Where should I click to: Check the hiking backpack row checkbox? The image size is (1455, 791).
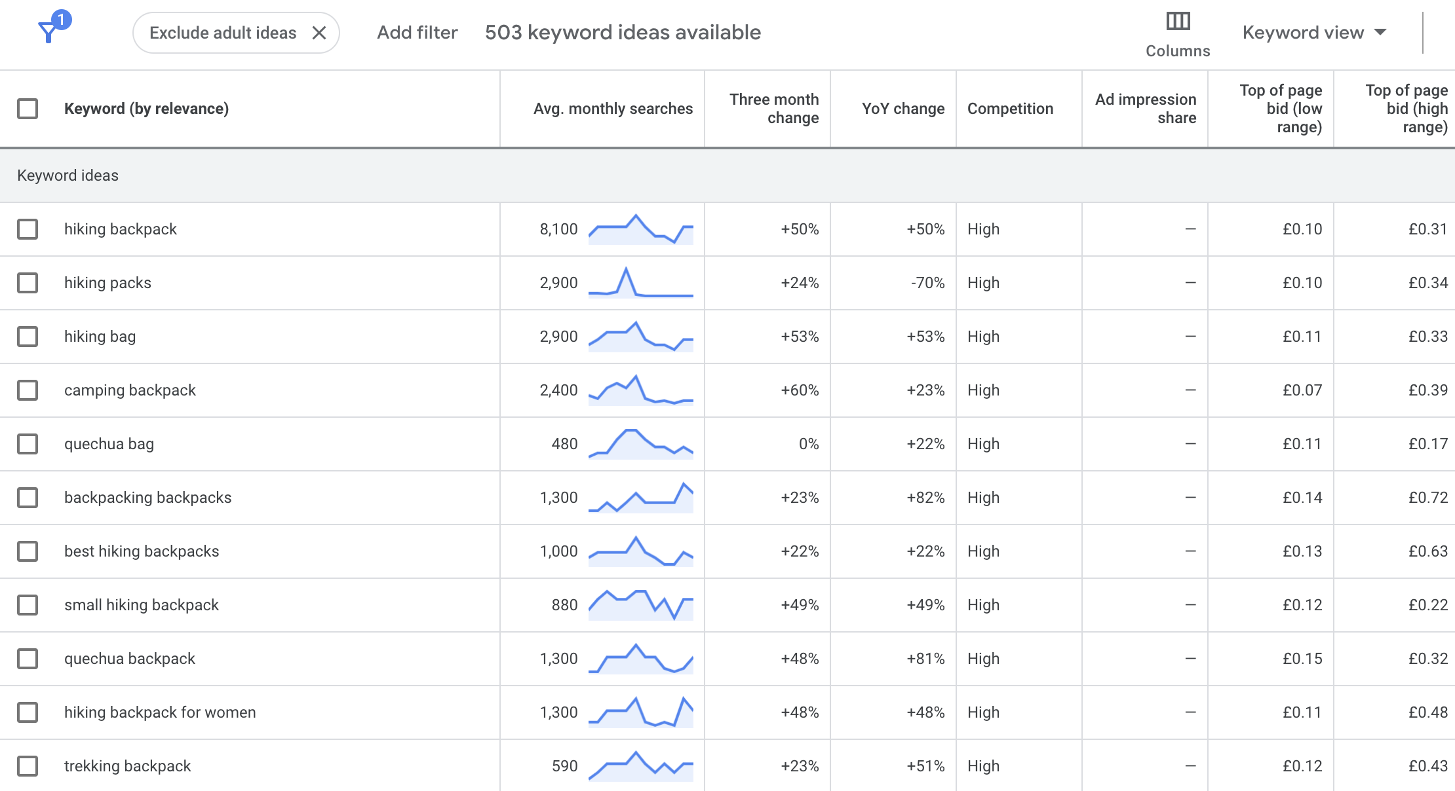pos(28,229)
